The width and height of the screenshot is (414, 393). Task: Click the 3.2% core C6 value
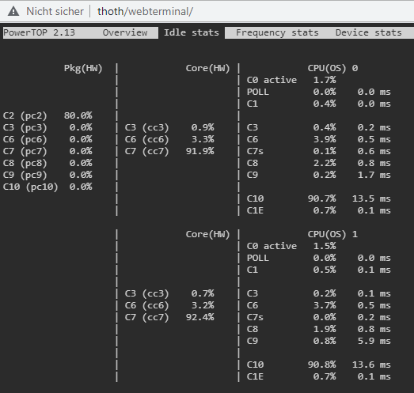203,305
